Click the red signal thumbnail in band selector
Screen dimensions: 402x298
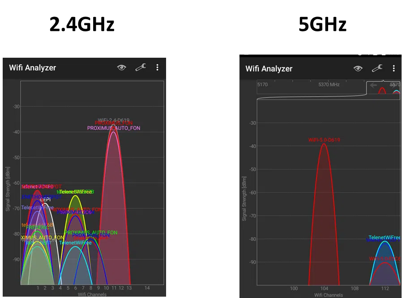pyautogui.click(x=382, y=91)
